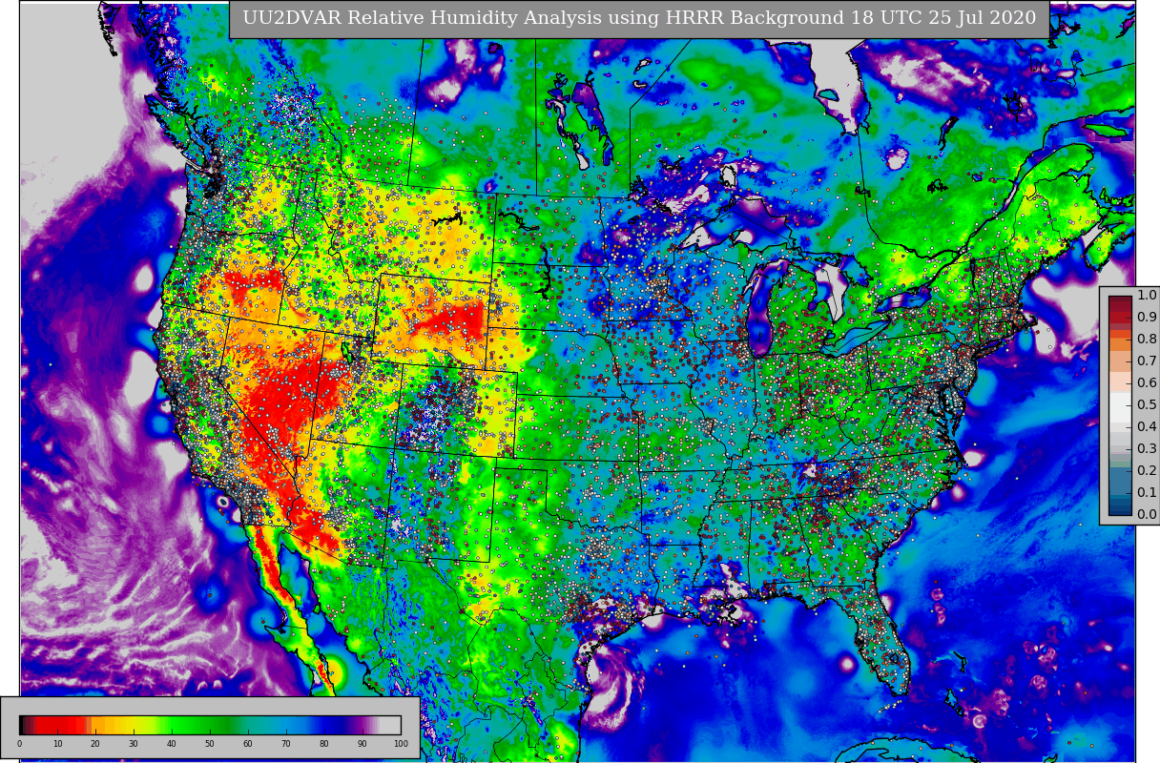Click the UU2DVAR Relative Humidity Analysis title
The image size is (1160, 763).
coord(639,19)
